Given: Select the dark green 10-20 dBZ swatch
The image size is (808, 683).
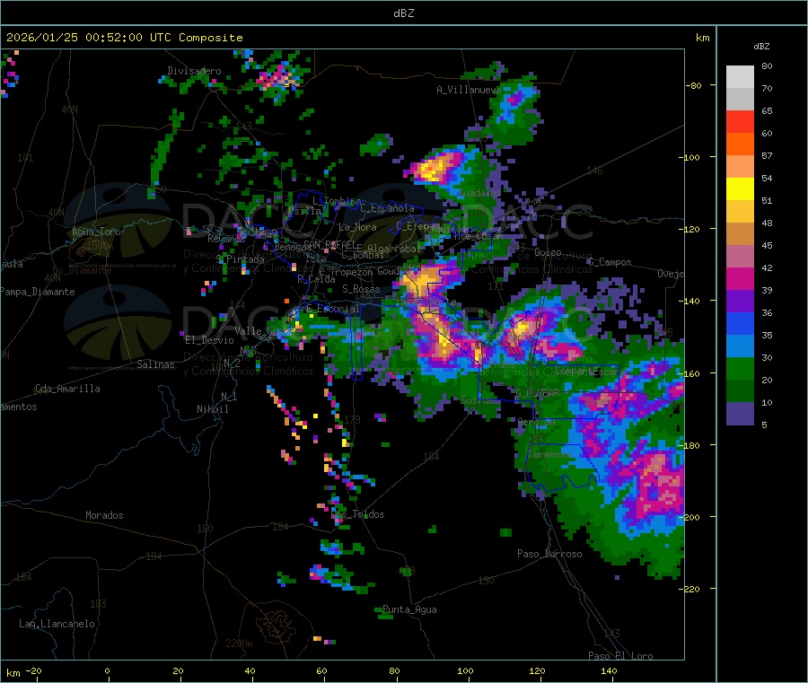Looking at the screenshot, I should [x=740, y=391].
